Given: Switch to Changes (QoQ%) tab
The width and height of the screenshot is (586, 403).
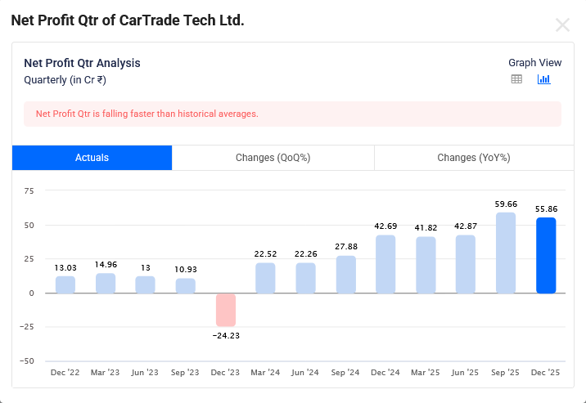Looking at the screenshot, I should (273, 158).
